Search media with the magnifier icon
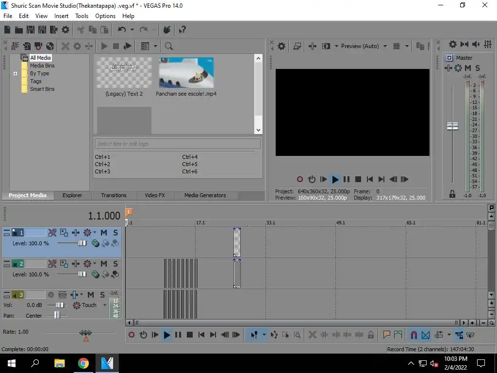The image size is (497, 373). (168, 46)
